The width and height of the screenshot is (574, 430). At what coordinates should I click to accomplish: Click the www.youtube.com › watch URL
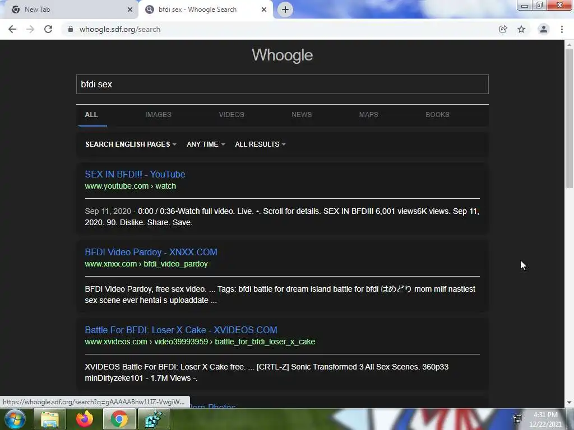130,186
